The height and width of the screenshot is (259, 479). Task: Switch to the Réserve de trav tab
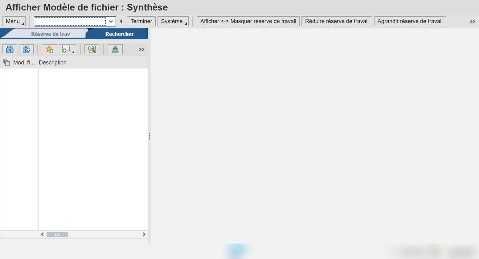click(x=51, y=34)
